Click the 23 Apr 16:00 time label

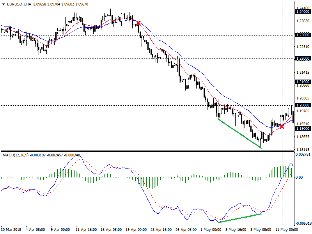161,230
